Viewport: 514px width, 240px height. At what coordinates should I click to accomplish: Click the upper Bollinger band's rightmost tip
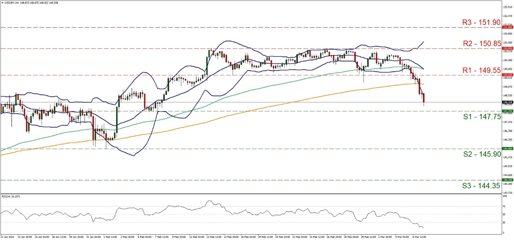[424, 41]
